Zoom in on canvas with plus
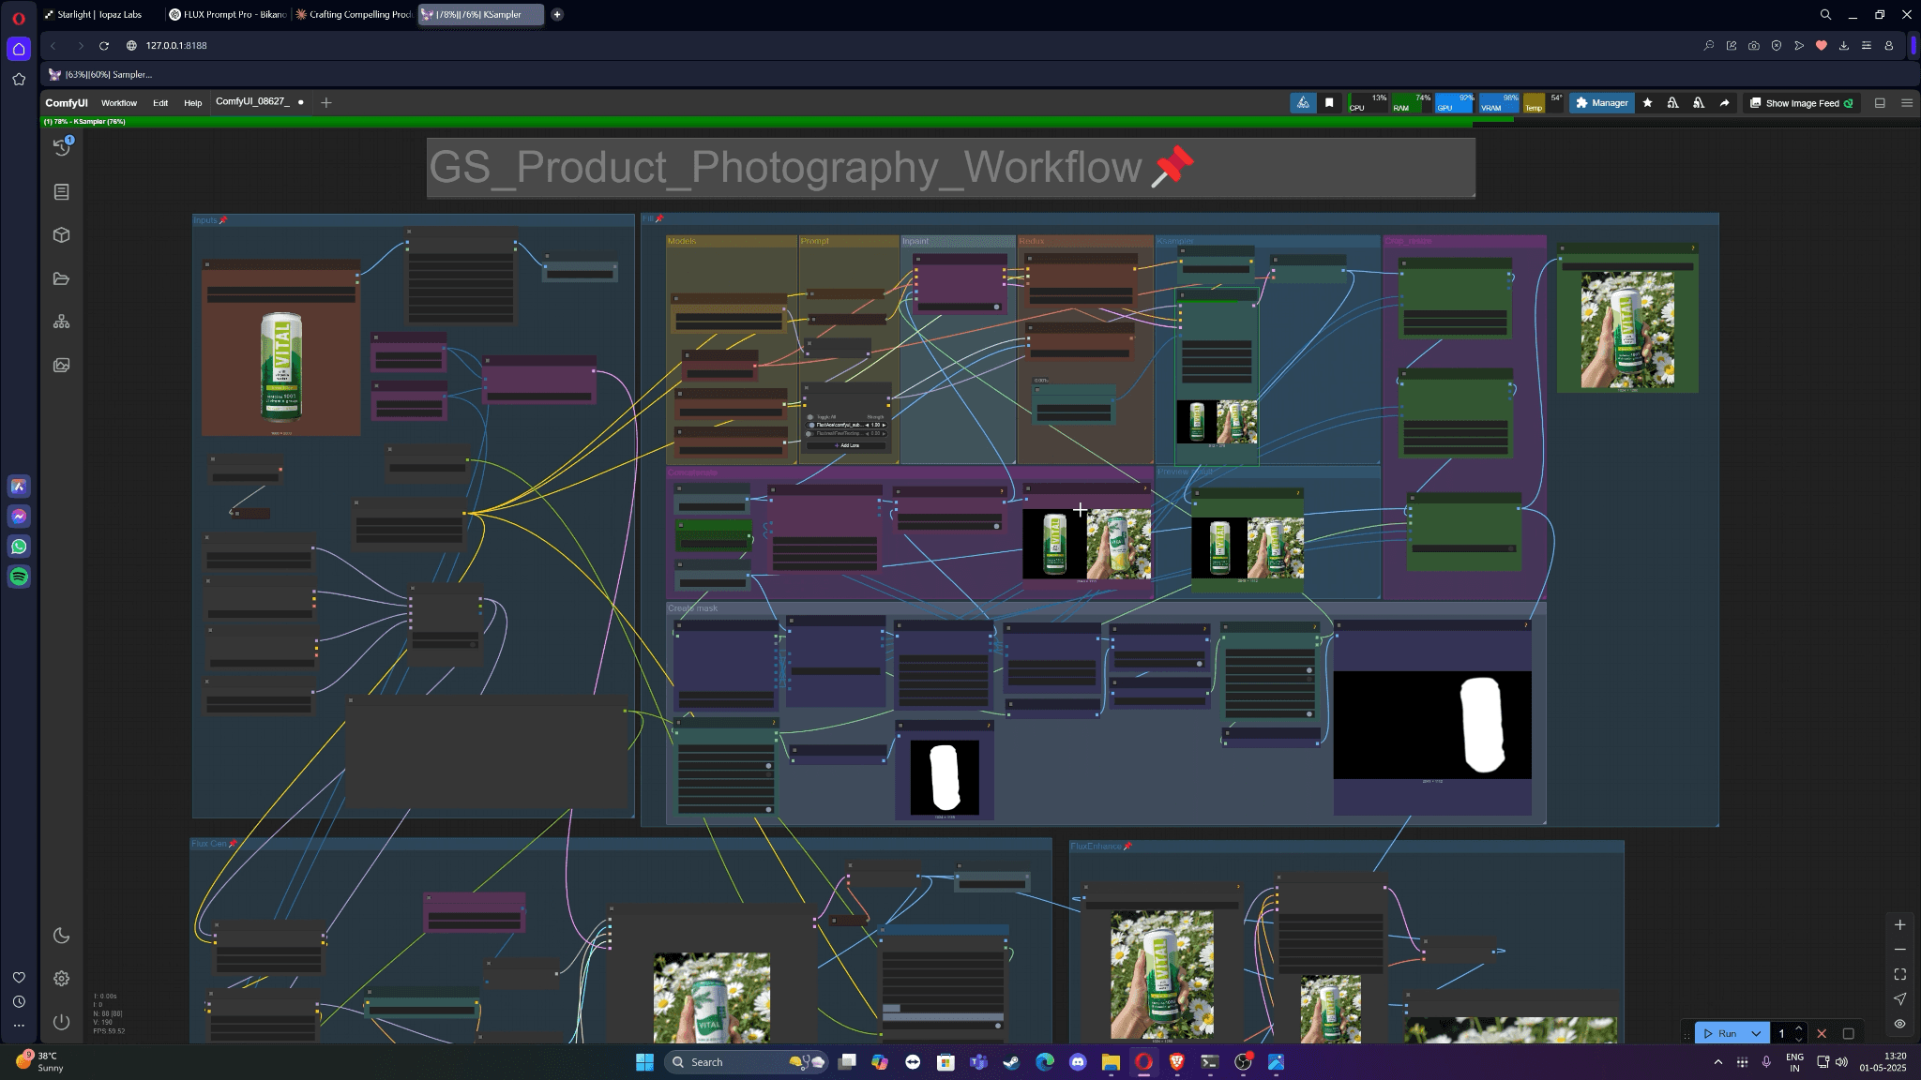Screen dimensions: 1921x1080 click(x=1899, y=924)
